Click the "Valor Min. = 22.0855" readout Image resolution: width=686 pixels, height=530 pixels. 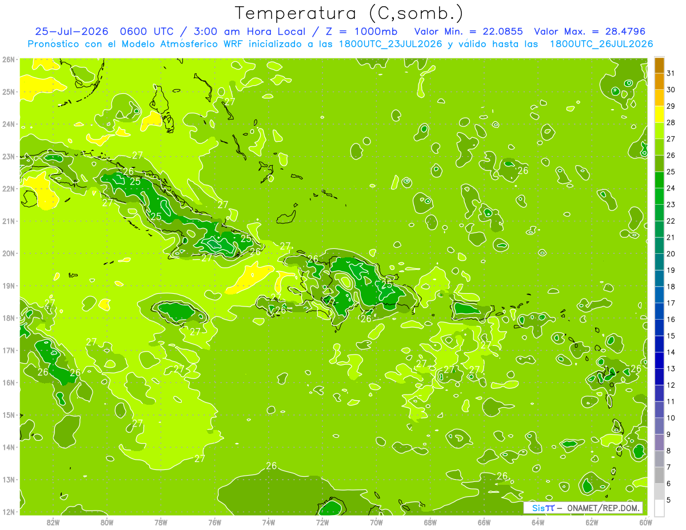point(468,31)
